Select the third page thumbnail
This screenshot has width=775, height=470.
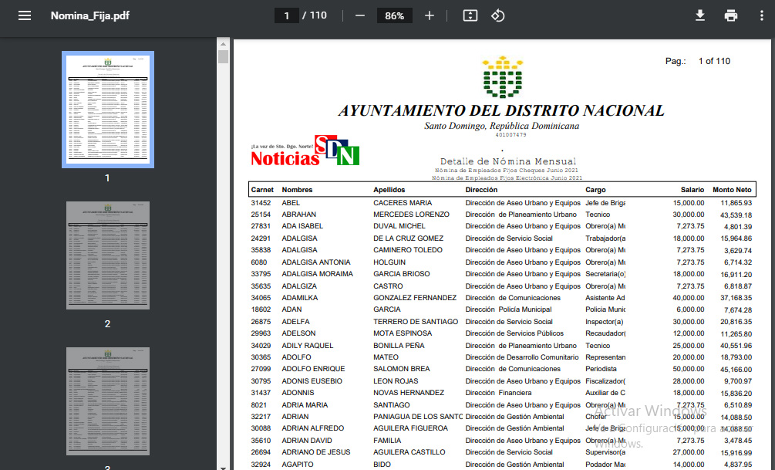click(x=107, y=400)
